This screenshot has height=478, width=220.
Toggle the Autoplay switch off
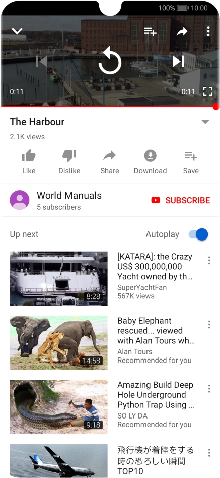pyautogui.click(x=198, y=234)
